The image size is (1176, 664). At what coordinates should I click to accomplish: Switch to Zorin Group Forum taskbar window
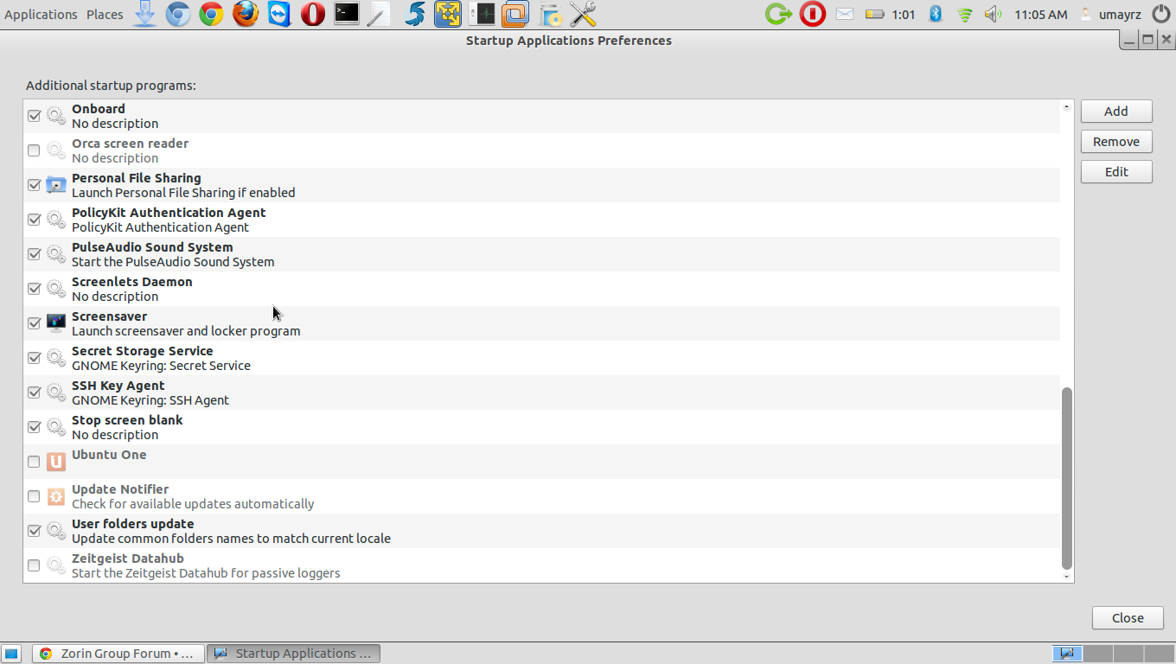[118, 654]
